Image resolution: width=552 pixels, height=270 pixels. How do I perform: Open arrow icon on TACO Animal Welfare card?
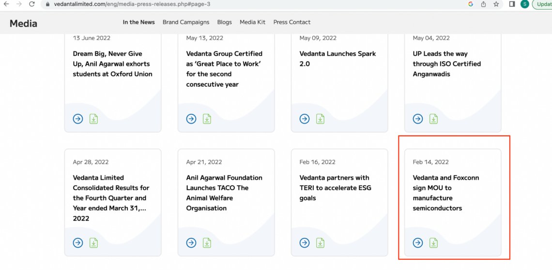point(191,243)
